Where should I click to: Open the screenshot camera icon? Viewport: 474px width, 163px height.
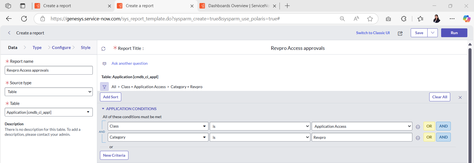(x=388, y=19)
